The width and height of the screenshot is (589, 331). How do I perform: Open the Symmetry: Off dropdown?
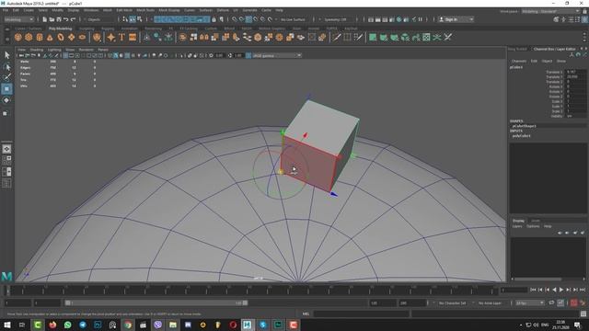click(x=338, y=19)
